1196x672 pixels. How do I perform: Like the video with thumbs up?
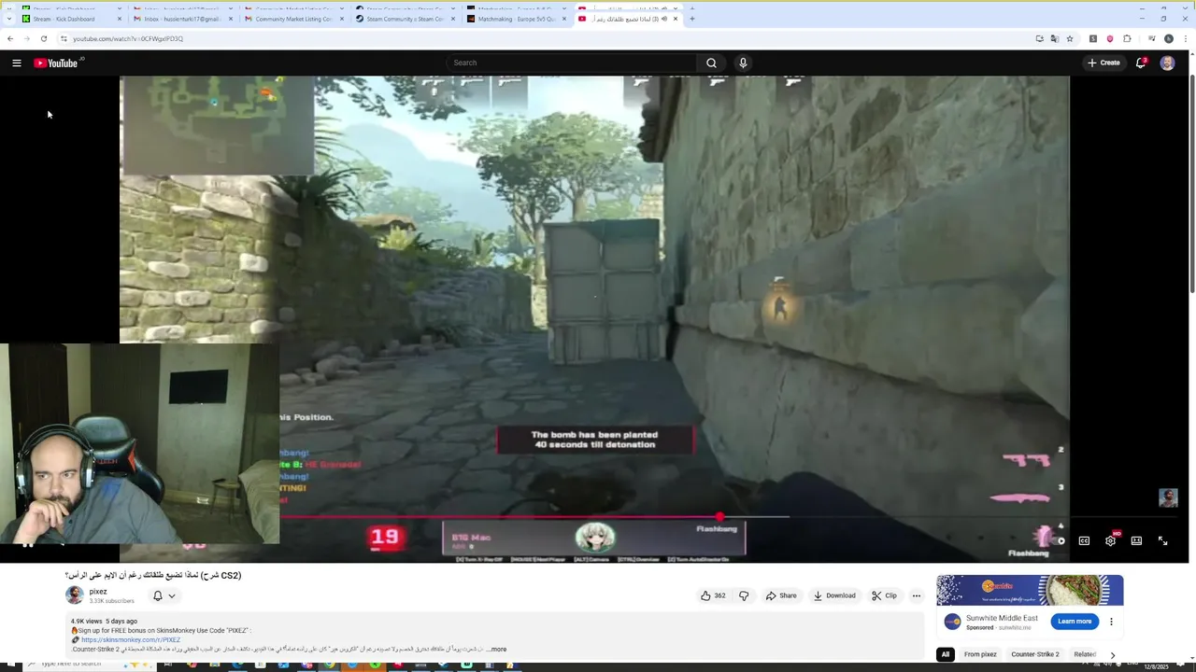(x=713, y=595)
